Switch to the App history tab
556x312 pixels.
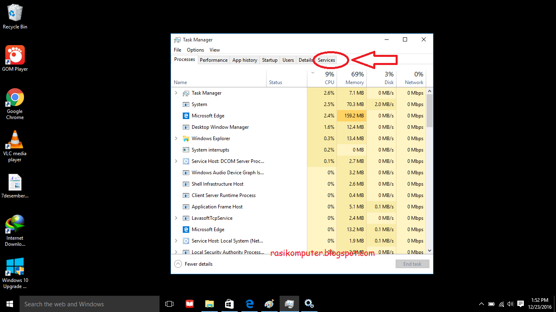(245, 60)
